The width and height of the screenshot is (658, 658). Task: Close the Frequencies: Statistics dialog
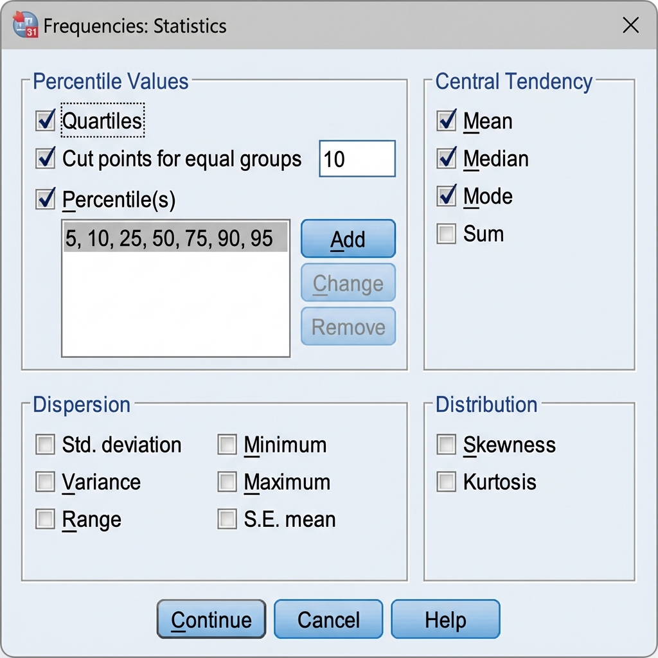pyautogui.click(x=630, y=26)
